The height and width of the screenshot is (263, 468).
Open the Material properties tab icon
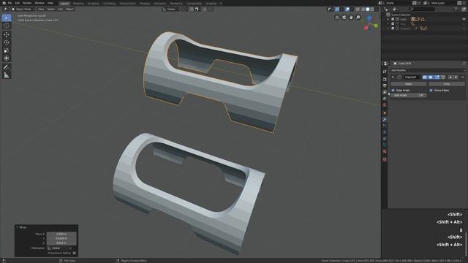(385, 151)
